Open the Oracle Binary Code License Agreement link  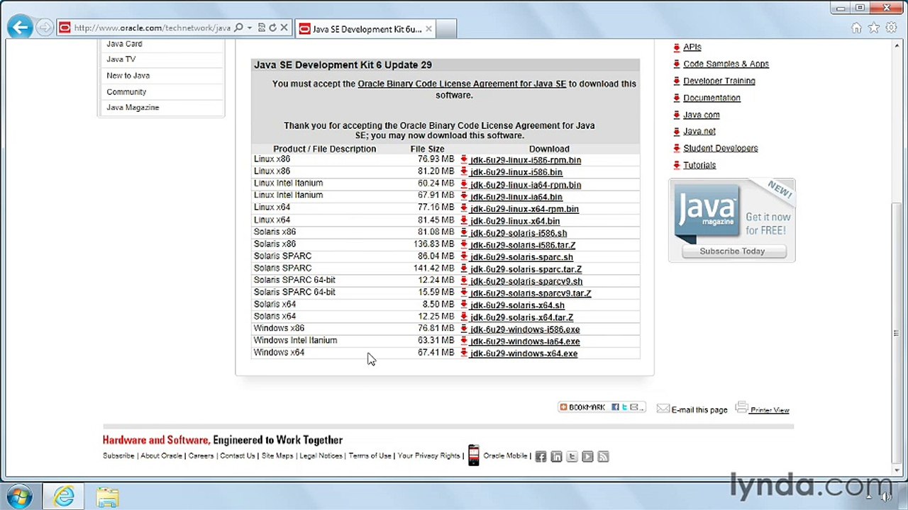[x=462, y=84]
